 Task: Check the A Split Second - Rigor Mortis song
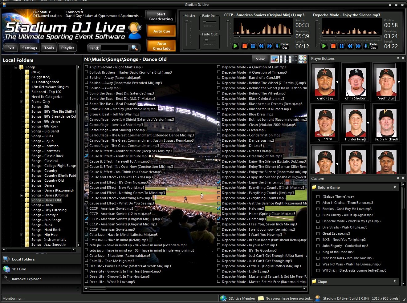tap(86, 67)
